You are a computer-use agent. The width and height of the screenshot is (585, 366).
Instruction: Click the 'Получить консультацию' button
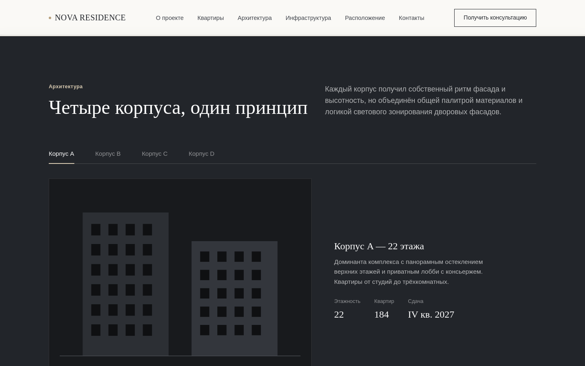point(495,18)
